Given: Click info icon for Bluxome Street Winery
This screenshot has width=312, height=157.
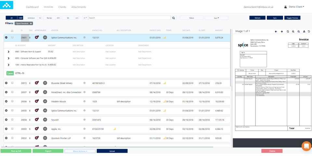Looking at the screenshot, I should [84, 83].
